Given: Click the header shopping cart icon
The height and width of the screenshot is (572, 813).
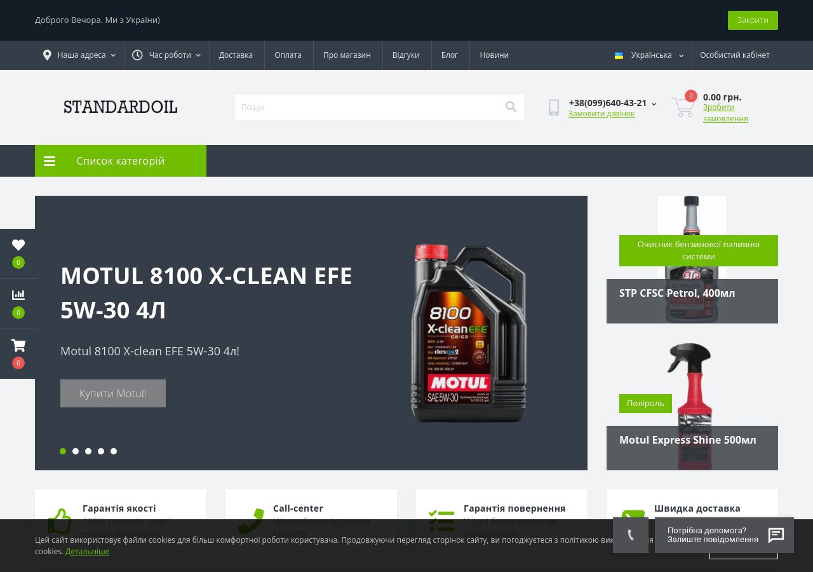Looking at the screenshot, I should (x=683, y=107).
